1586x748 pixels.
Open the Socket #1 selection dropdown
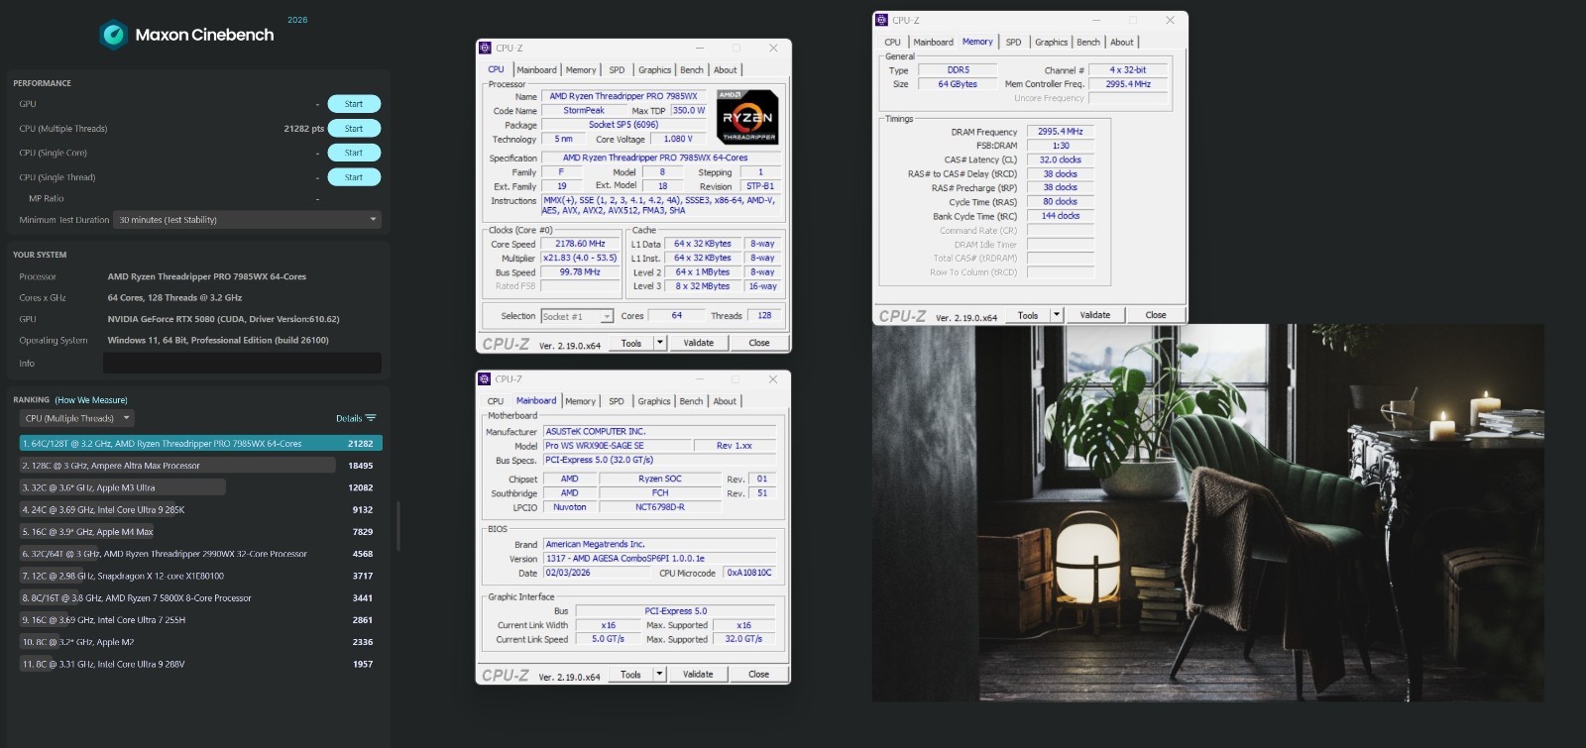(x=577, y=316)
